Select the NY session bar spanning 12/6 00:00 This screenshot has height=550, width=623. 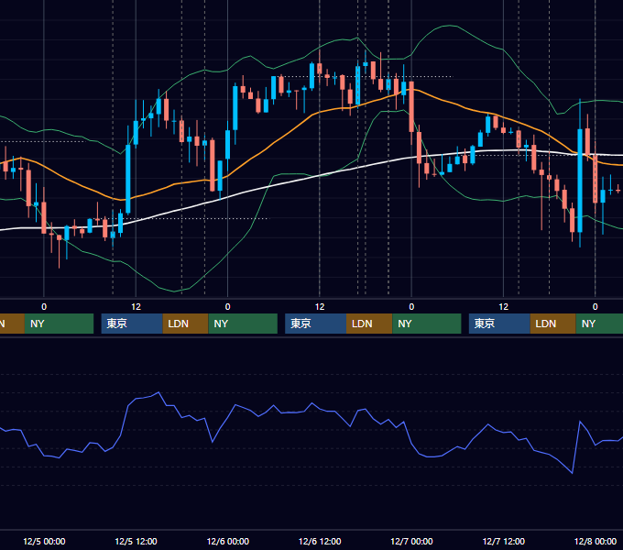tap(243, 324)
